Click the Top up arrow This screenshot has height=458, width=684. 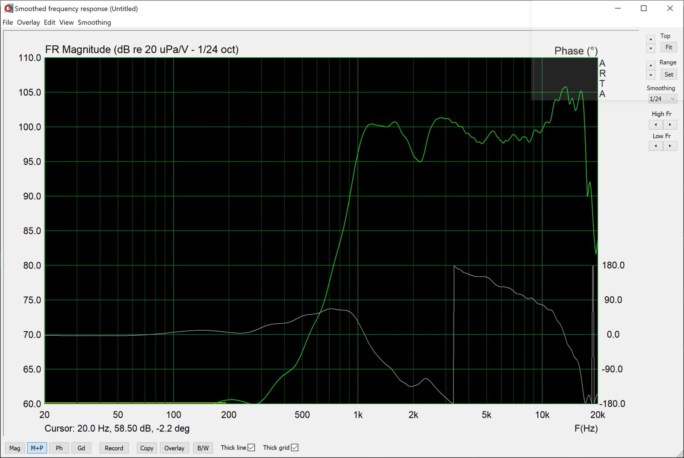[x=651, y=39]
